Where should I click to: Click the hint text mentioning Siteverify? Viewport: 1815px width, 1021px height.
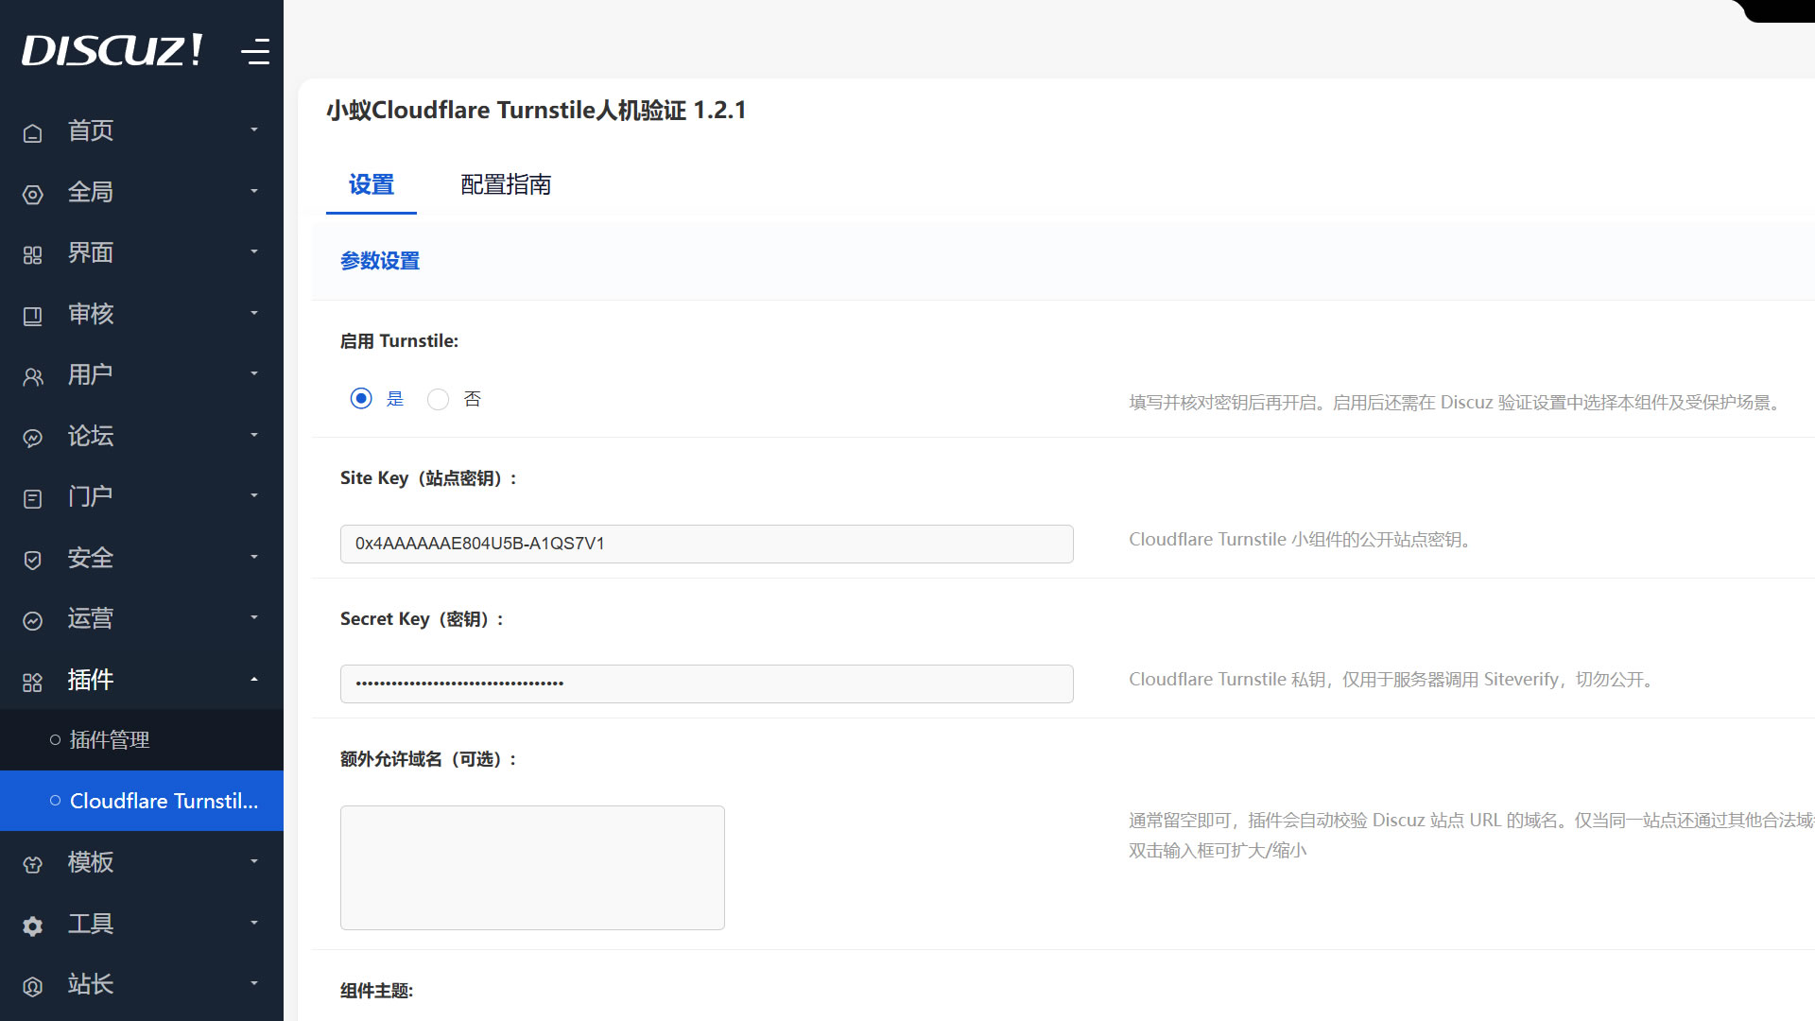click(1393, 680)
